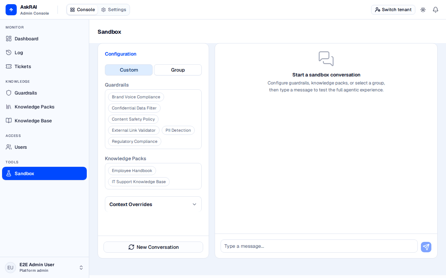Click the Configuration heading
446x278 pixels.
coord(121,54)
